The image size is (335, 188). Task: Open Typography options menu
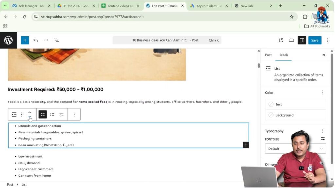pos(323,131)
